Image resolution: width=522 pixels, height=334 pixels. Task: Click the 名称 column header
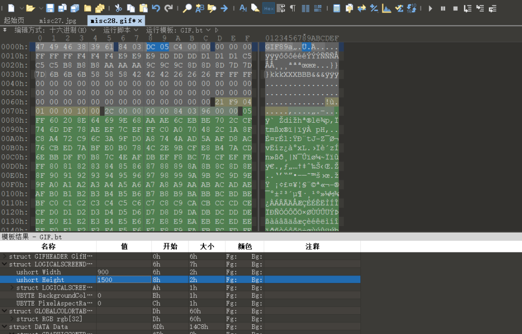(x=48, y=246)
